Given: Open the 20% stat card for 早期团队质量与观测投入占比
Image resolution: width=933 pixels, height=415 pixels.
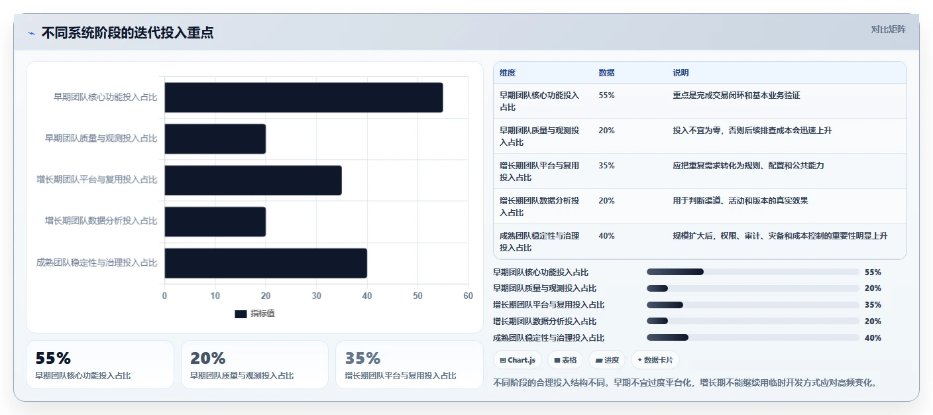Looking at the screenshot, I should 254,365.
